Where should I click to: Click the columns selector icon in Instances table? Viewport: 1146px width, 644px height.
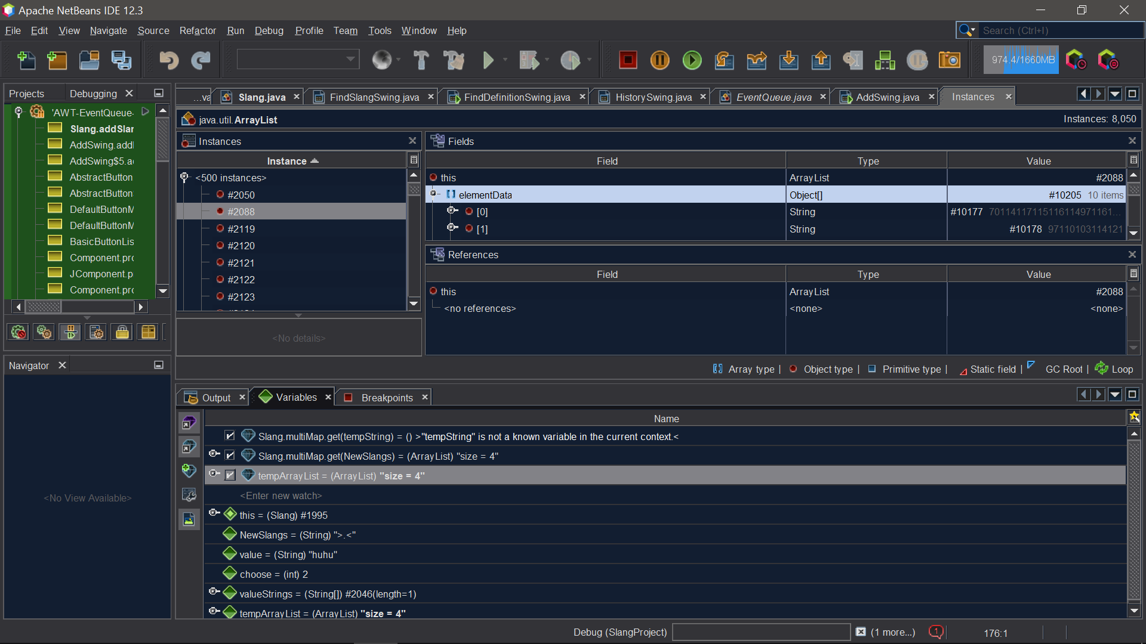[414, 160]
